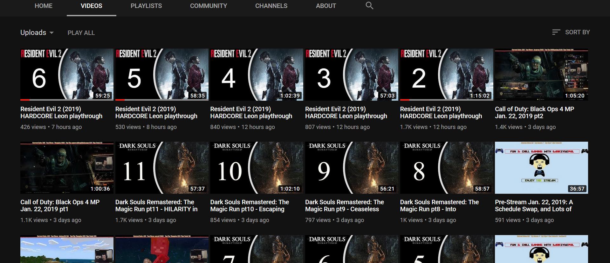Click the text '1.1K views • 3 days ago'

pyautogui.click(x=51, y=220)
